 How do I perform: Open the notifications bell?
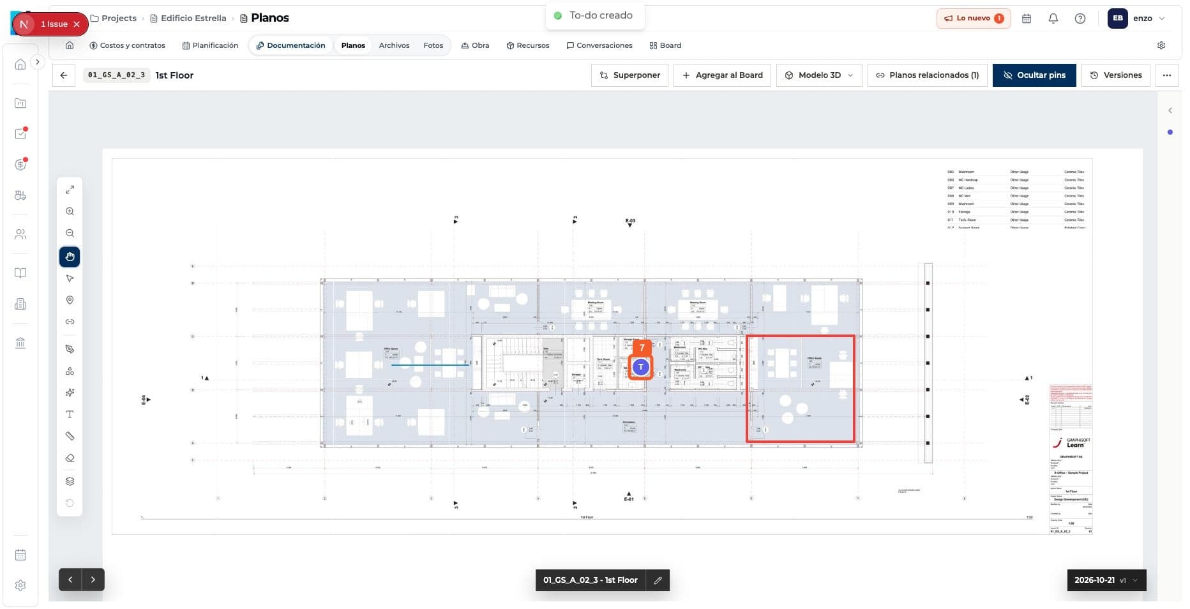[x=1053, y=19]
